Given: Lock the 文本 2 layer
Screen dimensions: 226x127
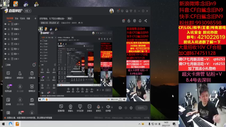Looking at the screenshot, I should [9, 44].
